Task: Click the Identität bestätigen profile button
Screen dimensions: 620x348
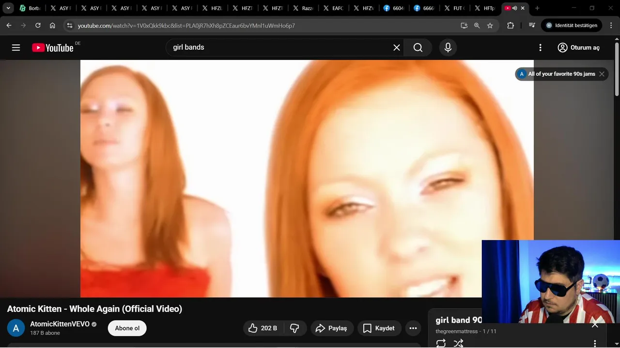Action: click(572, 26)
